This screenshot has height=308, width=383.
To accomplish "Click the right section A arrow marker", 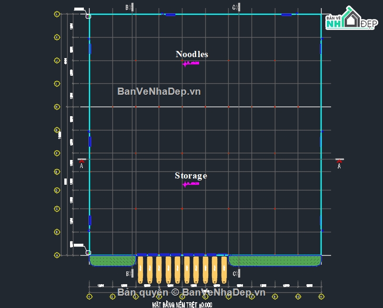I will point(339,163).
